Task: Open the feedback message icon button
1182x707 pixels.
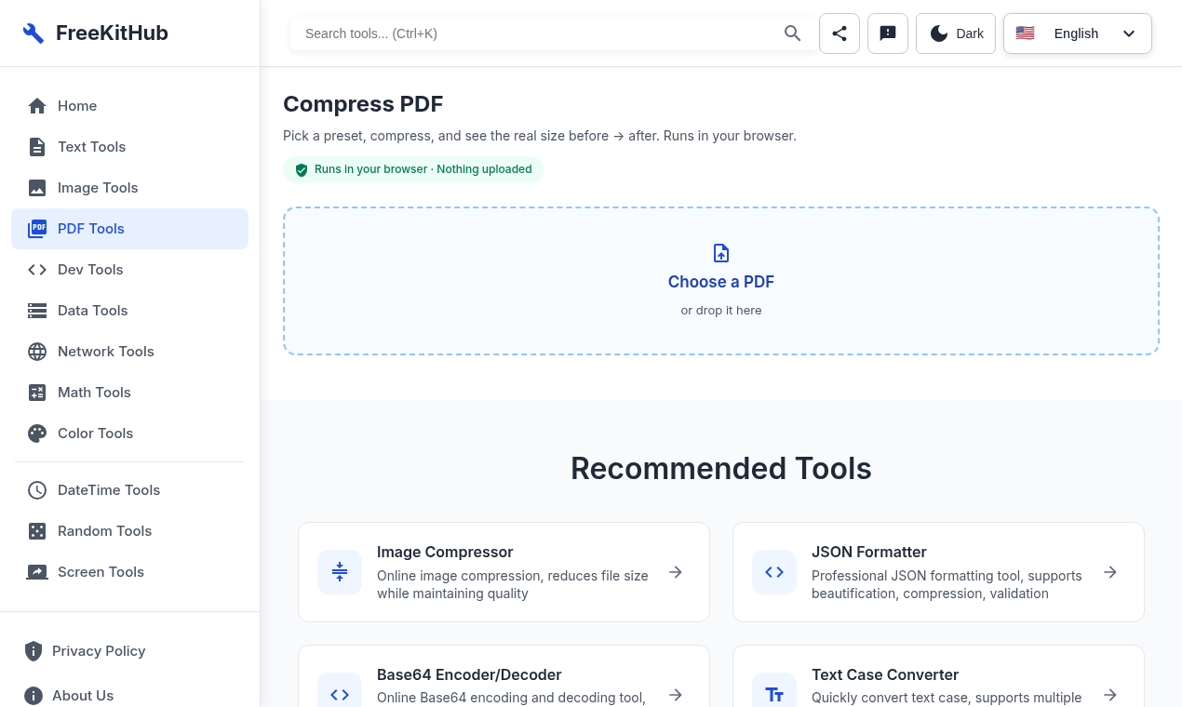Action: 888,33
